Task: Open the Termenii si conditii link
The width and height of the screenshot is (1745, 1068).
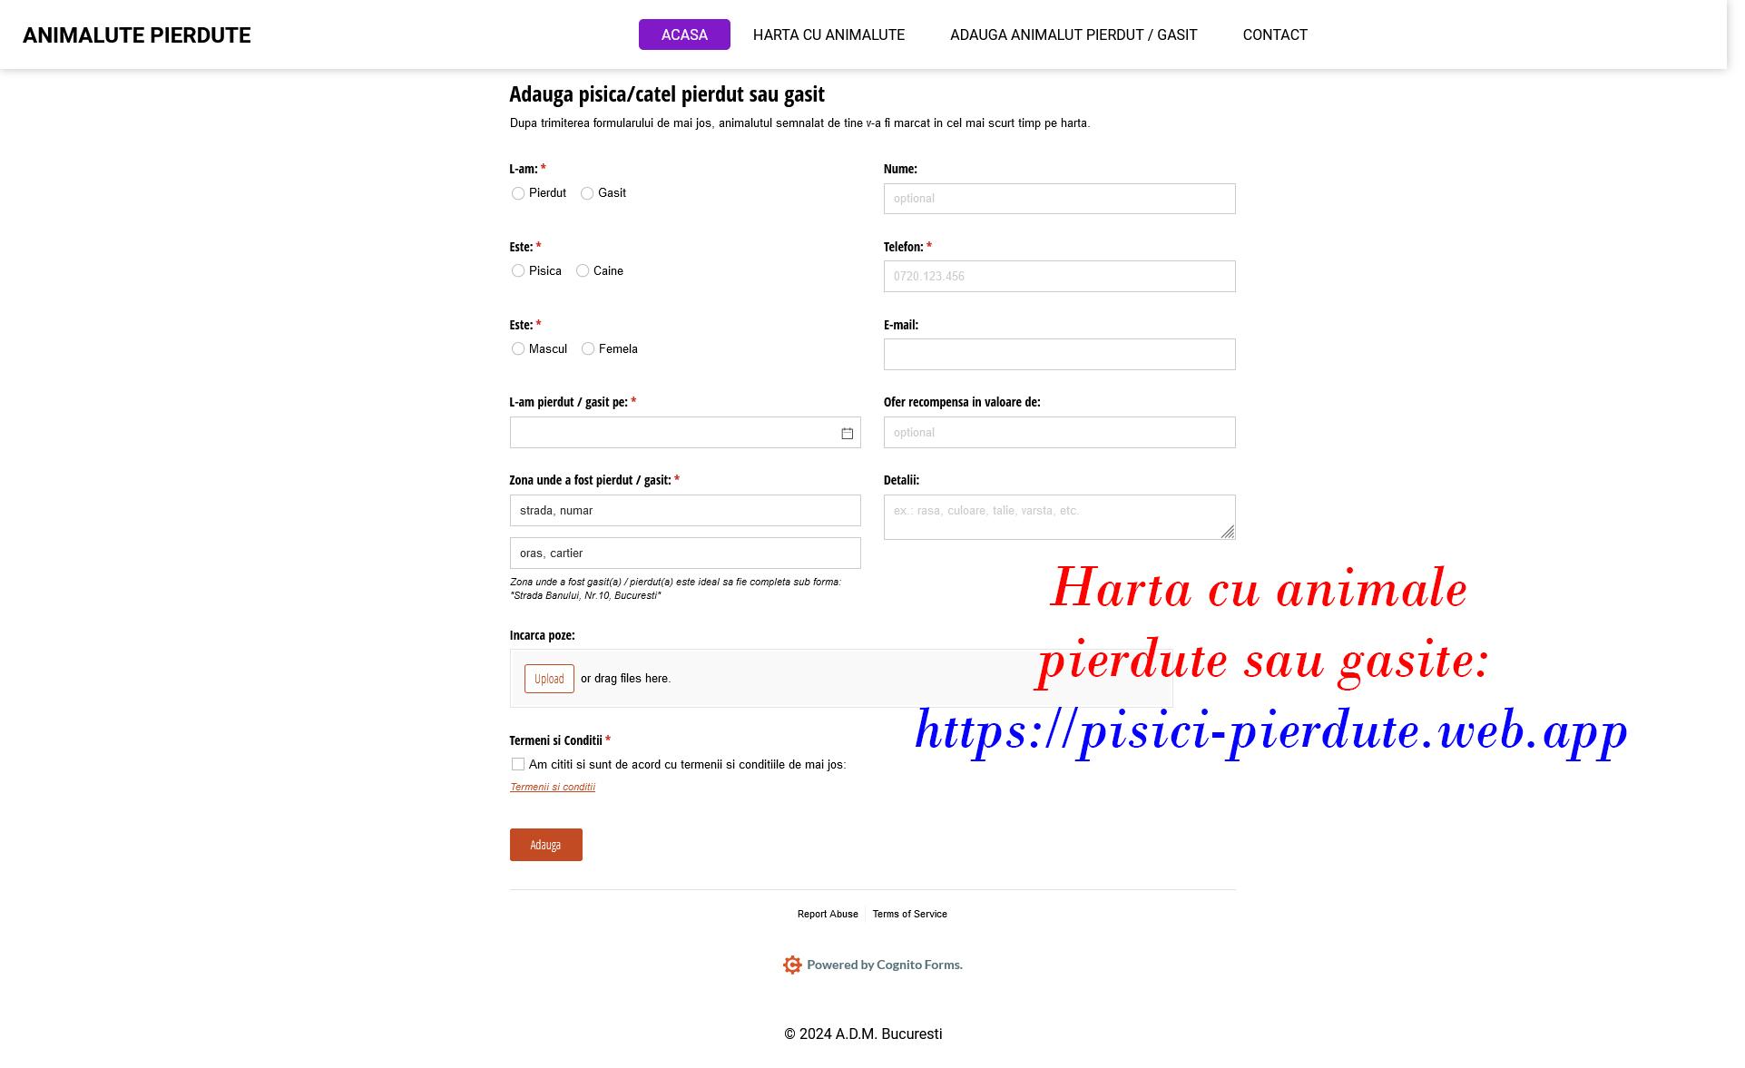Action: tap(552, 788)
